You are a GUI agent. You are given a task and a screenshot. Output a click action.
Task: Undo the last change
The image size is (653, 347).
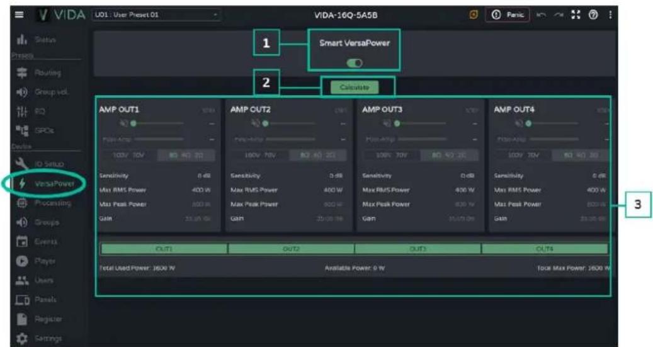tap(541, 15)
